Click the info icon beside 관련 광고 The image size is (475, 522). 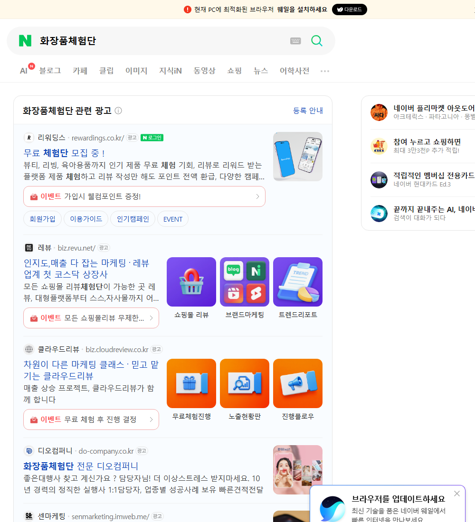118,111
